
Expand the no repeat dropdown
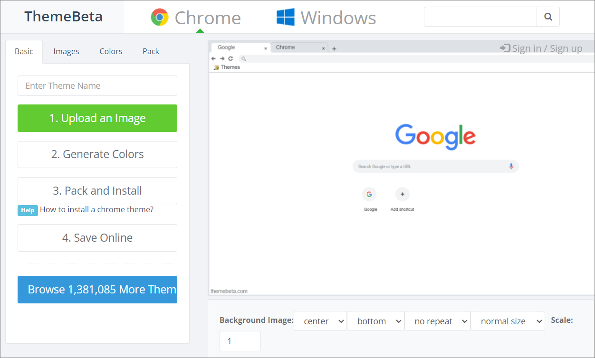pyautogui.click(x=437, y=321)
